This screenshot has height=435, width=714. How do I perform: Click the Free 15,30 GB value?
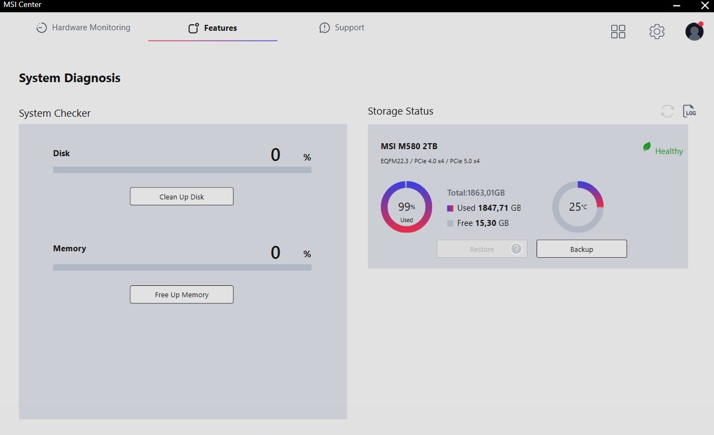(x=483, y=223)
